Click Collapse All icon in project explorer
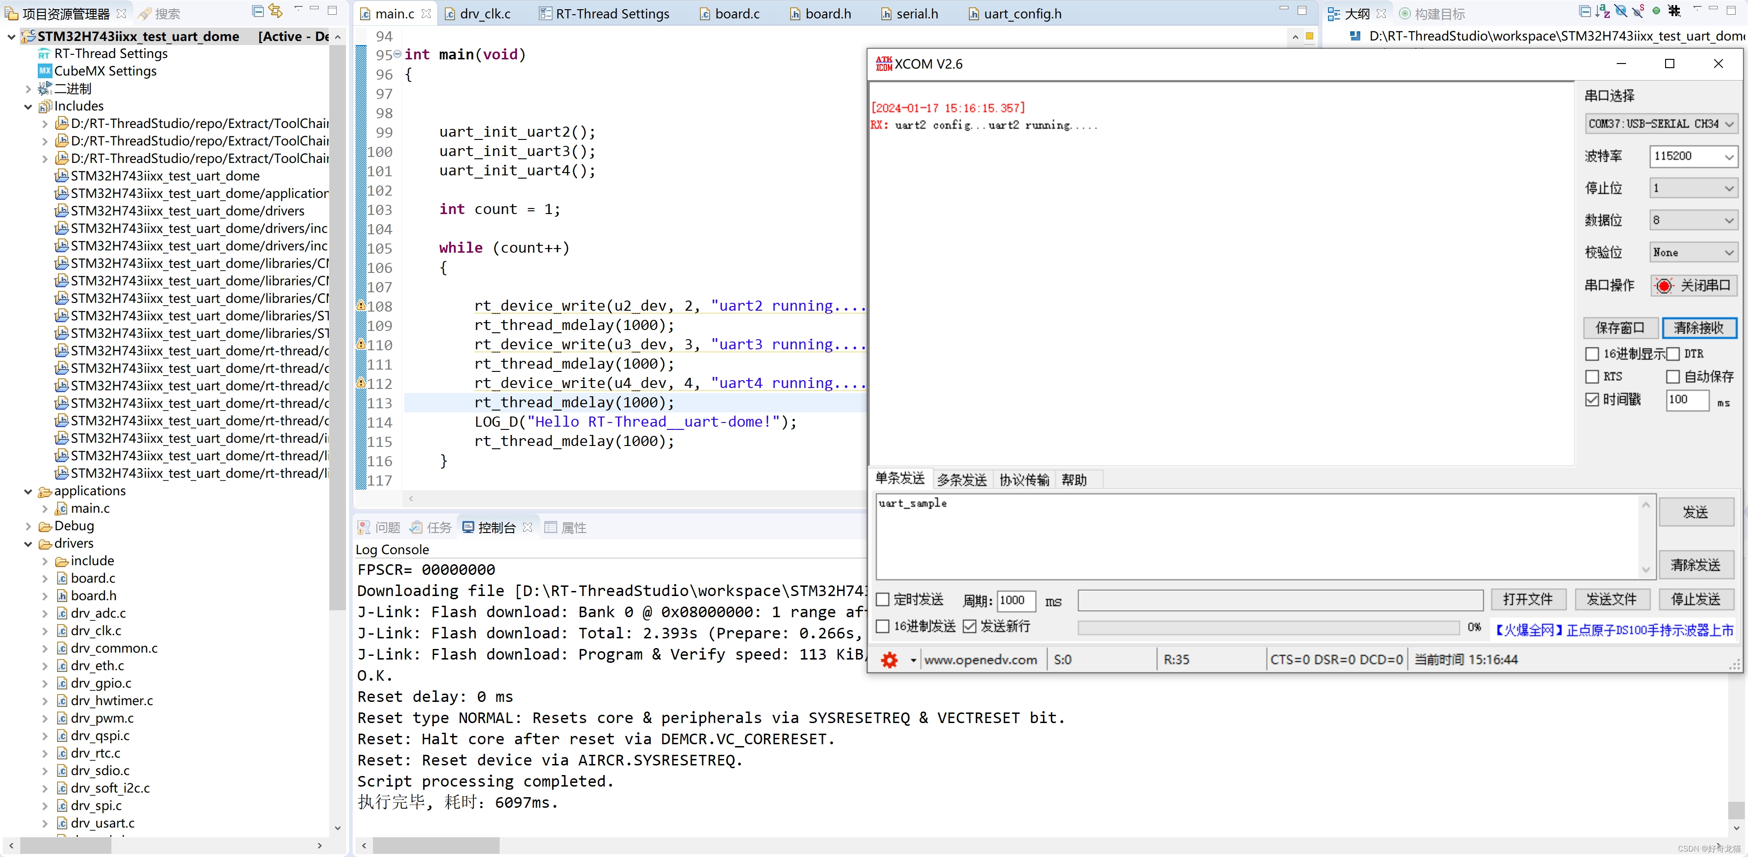Viewport: 1748px width, 857px height. tap(257, 11)
